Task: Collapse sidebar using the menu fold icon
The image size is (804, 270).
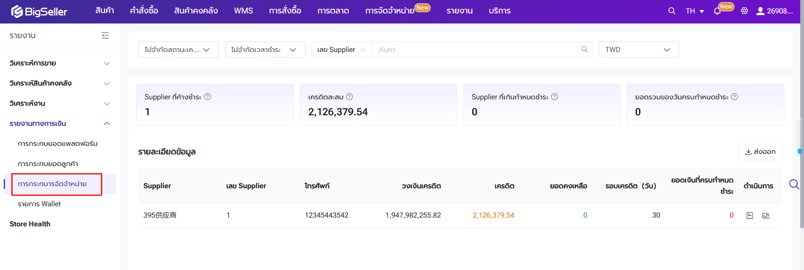Action: [x=105, y=36]
